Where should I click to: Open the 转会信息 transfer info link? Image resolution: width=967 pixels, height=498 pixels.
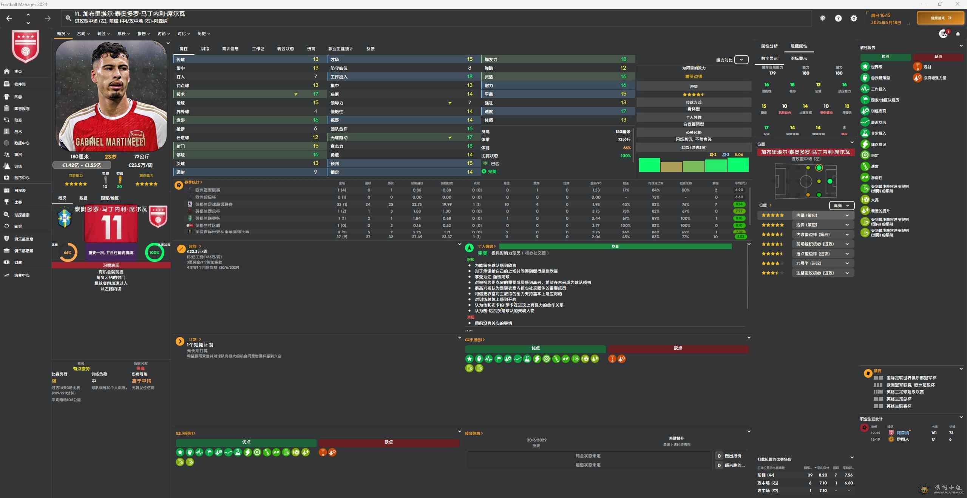[474, 433]
